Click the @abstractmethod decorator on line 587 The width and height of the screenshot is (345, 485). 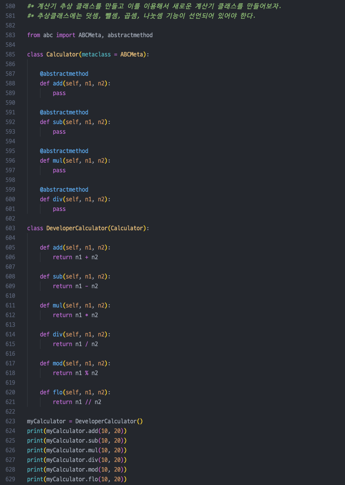64,74
